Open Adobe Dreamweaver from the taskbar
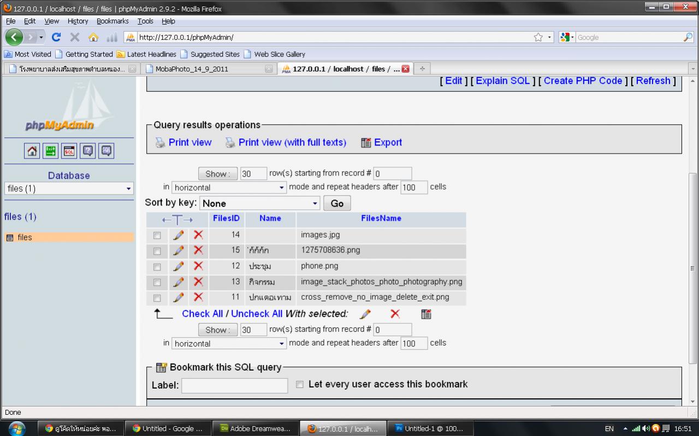The image size is (699, 436). [x=257, y=428]
